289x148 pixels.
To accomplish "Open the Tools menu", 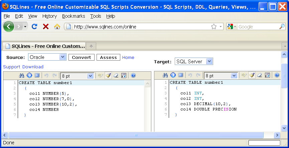I will (96, 16).
